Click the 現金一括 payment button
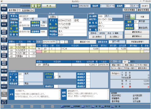151x109 pixels. pyautogui.click(x=117, y=65)
